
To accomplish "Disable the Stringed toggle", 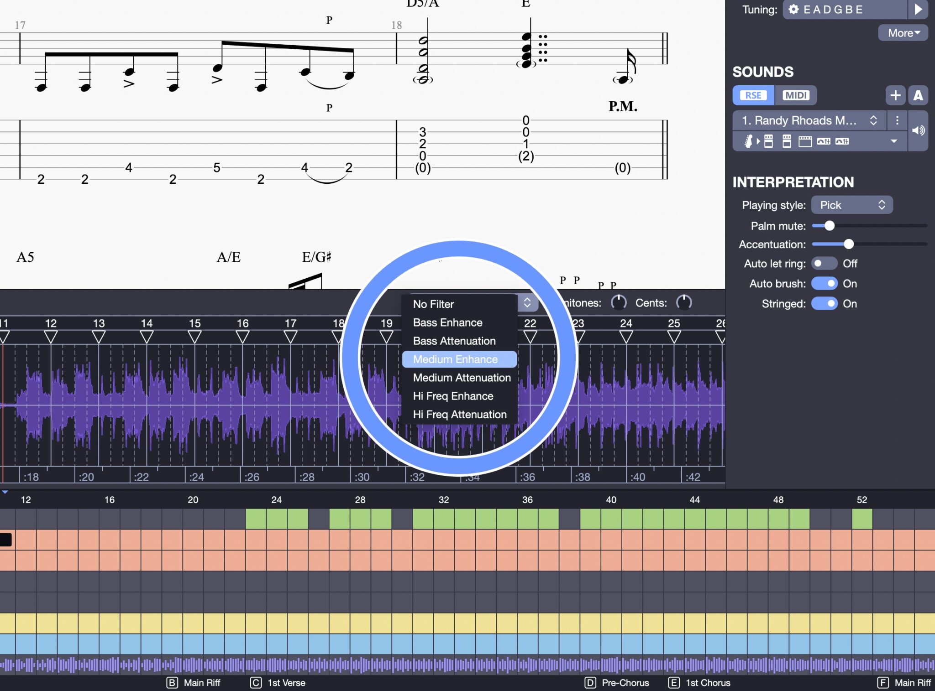I will point(824,304).
